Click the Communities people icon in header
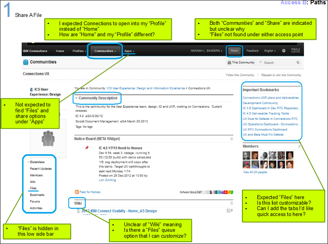 click(x=26, y=62)
